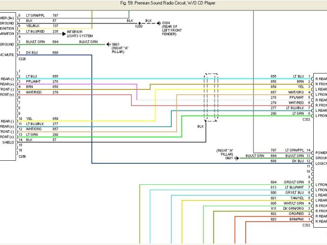The image size is (327, 245).
Task: Click the G901 ground symbol near top
Action: pos(109,44)
